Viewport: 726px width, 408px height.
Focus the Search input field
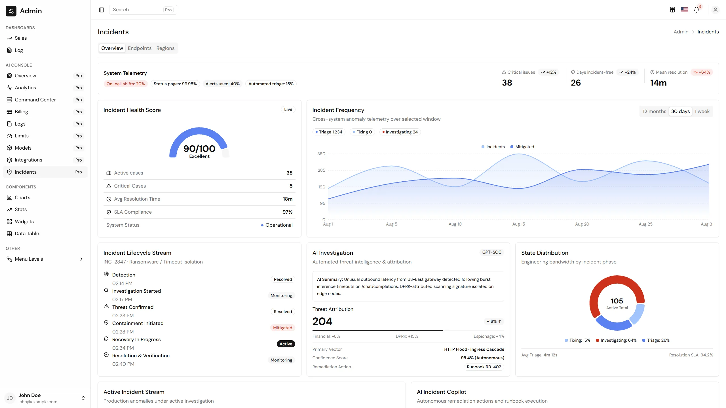point(143,10)
